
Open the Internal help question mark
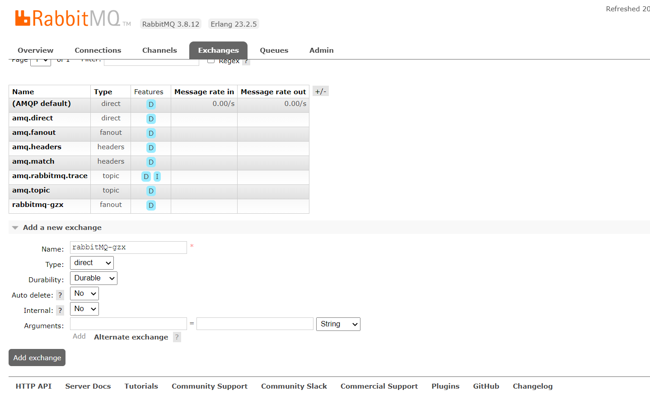(60, 310)
